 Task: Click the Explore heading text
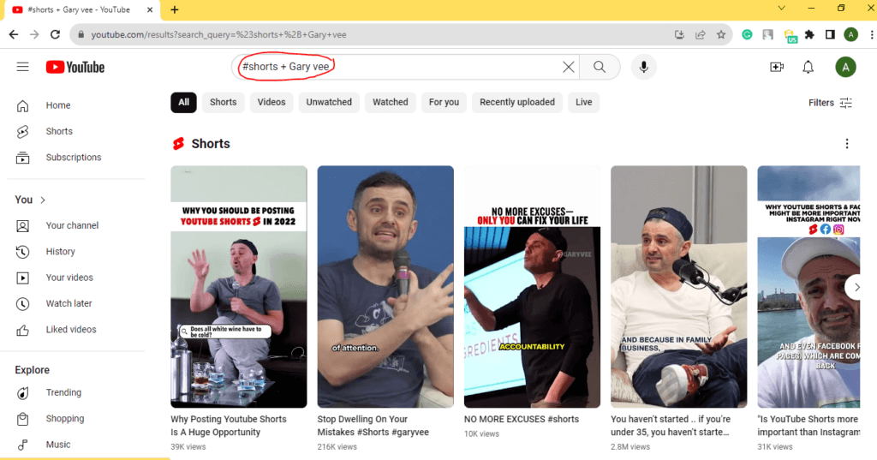coord(33,370)
